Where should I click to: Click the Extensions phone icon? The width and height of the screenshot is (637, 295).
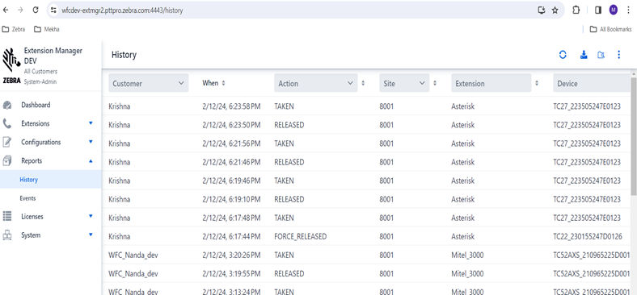coord(7,123)
